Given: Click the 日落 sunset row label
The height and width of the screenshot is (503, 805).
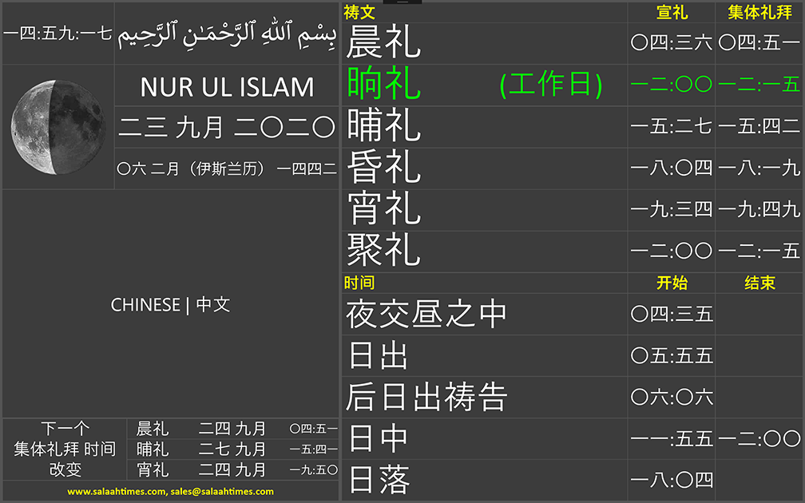Looking at the screenshot, I should click(x=379, y=481).
